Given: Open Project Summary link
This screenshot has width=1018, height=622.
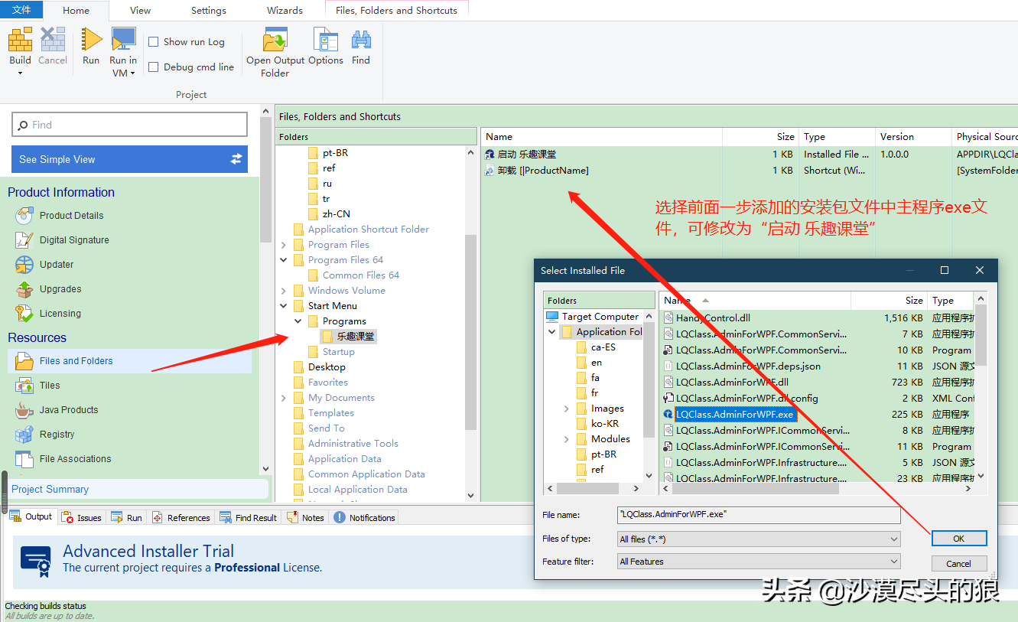Looking at the screenshot, I should pos(50,490).
